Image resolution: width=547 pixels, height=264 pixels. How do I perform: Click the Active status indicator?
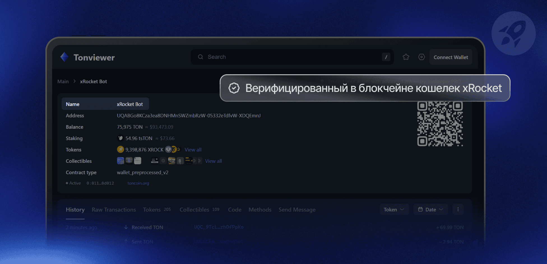(x=73, y=183)
